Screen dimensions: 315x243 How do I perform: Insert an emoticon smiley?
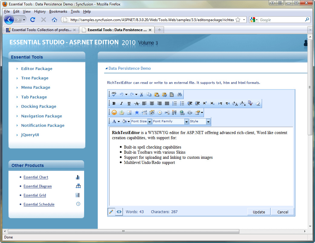tap(114, 113)
